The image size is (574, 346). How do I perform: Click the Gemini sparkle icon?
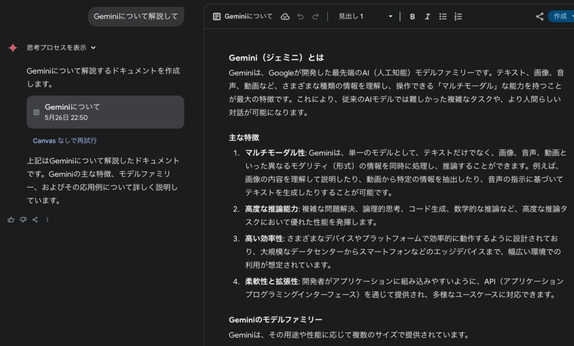tap(13, 48)
